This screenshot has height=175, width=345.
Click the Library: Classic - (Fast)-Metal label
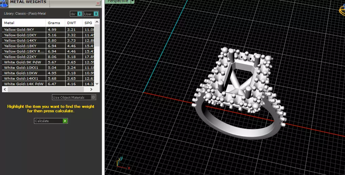tap(25, 14)
